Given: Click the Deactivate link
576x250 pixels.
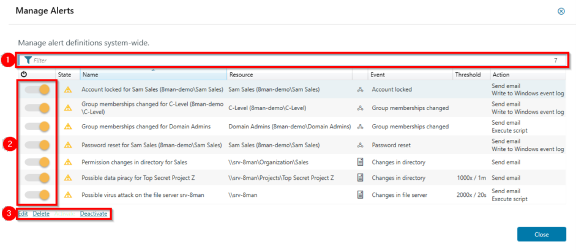Looking at the screenshot, I should [x=94, y=214].
